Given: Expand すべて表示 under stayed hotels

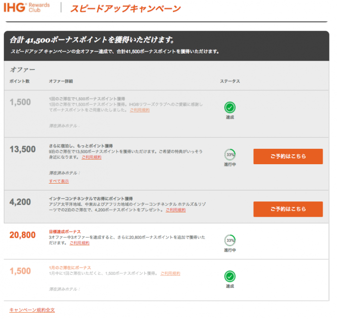Looking at the screenshot, I should tap(59, 181).
